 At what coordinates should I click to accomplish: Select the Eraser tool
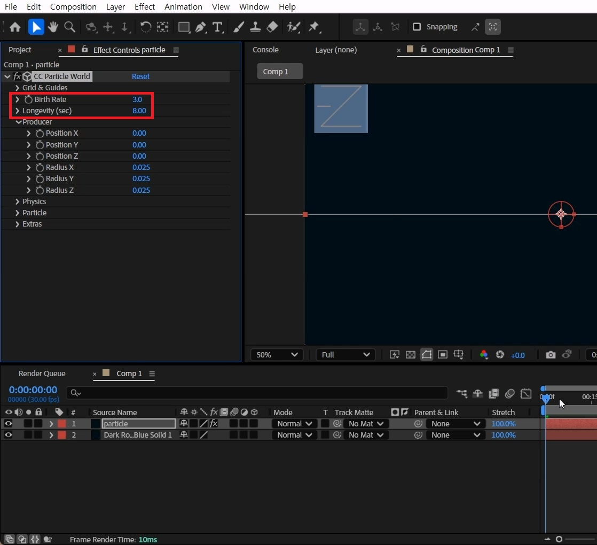click(272, 27)
